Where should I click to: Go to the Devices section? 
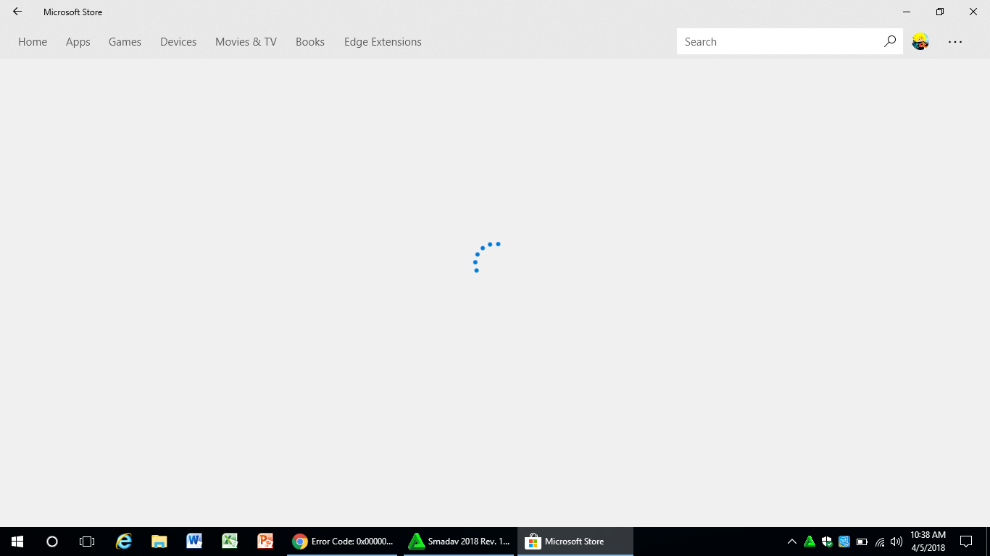178,42
